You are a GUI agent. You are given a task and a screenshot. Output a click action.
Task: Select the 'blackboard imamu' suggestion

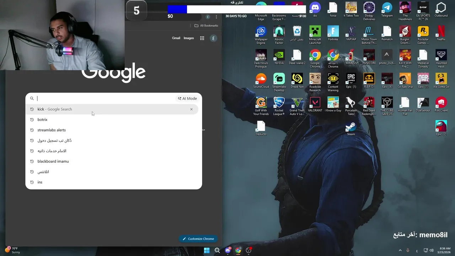pyautogui.click(x=112, y=161)
